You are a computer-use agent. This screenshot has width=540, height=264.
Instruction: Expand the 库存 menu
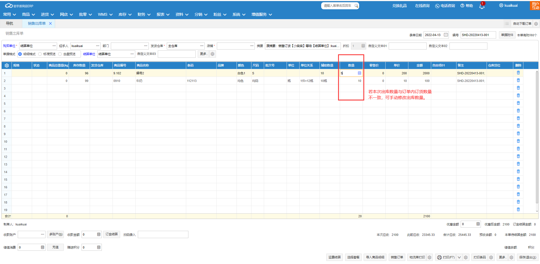pos(125,14)
